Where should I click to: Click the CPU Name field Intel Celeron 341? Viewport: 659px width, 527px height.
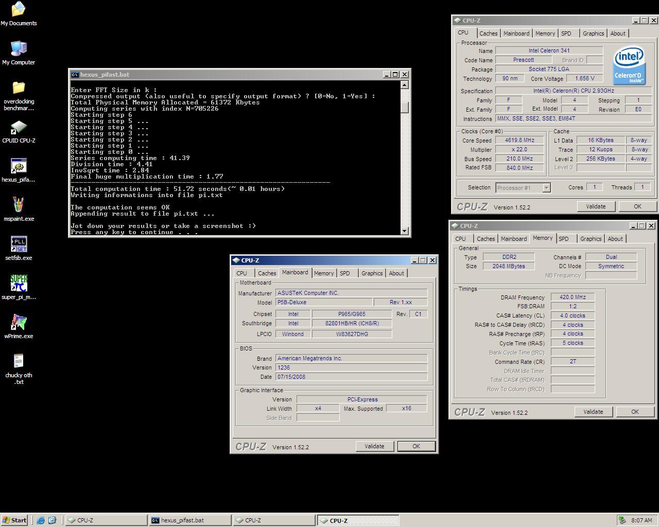pos(549,50)
